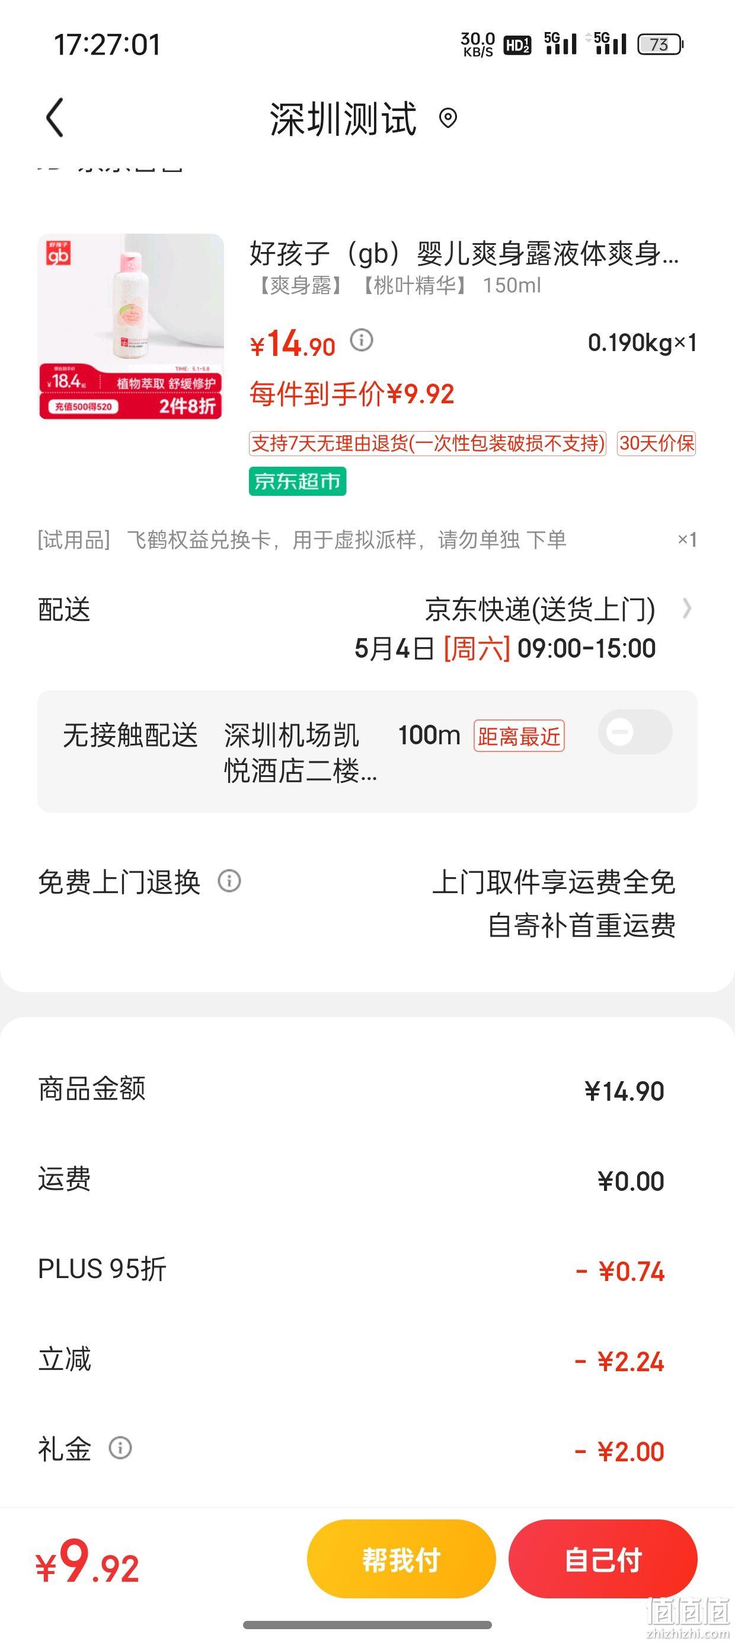This screenshot has width=735, height=1644.
Task: Tap the 自己付 button
Action: point(603,1559)
